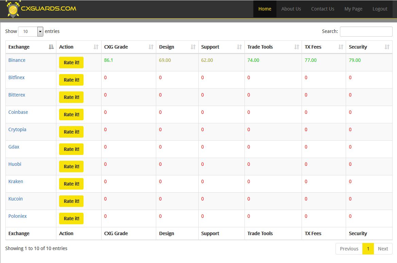The width and height of the screenshot is (397, 263).
Task: Rate the Coinbase exchange
Action: tap(71, 115)
